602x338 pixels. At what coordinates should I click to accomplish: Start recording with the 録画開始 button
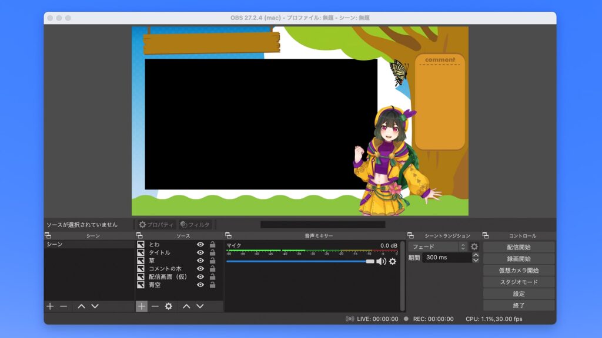point(519,258)
